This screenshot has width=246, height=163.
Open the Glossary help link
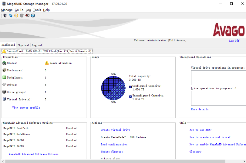195,152
